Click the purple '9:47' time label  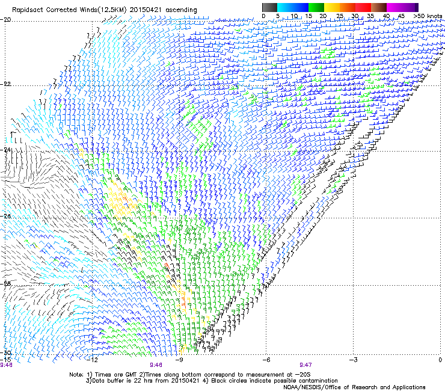[305, 365]
